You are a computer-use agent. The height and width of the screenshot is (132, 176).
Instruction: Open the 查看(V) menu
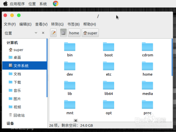[41, 24]
